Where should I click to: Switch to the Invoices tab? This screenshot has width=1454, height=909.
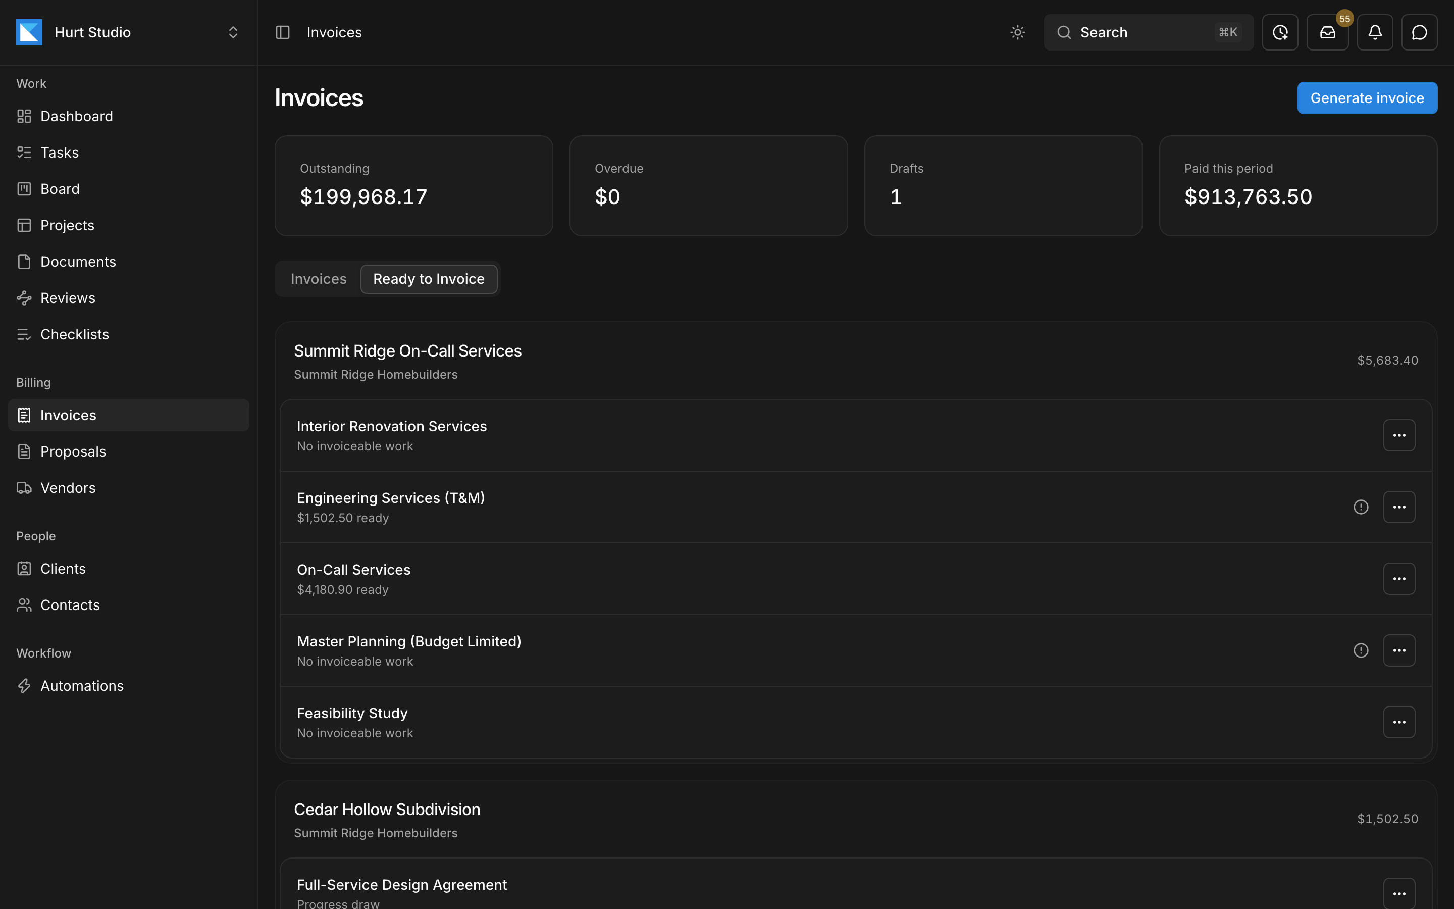319,279
